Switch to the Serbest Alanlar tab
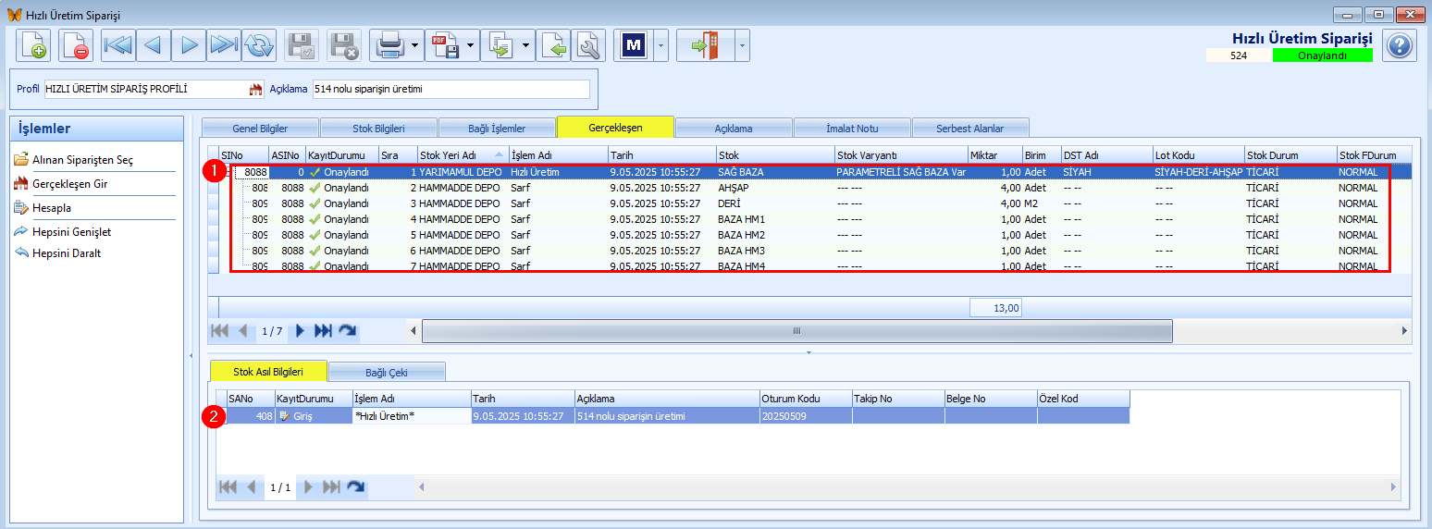 click(x=970, y=129)
